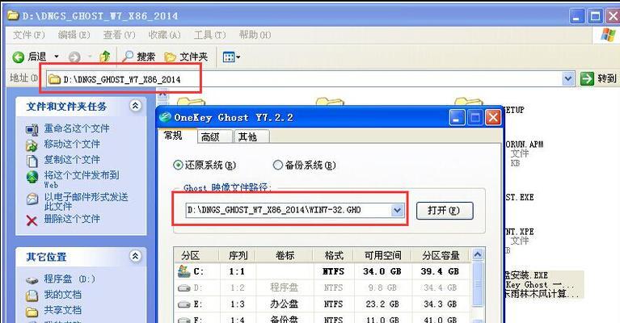The height and width of the screenshot is (323, 620).
Task: Click the greyed D: 程序盘 partition row
Action: click(323, 287)
